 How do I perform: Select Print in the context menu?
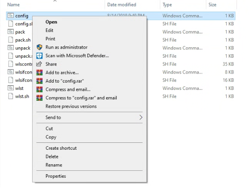[89, 39]
